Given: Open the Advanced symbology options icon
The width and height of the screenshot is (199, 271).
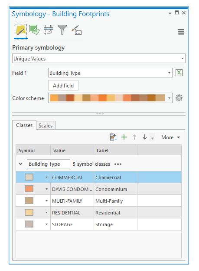Looking at the screenshot, I should pyautogui.click(x=76, y=30).
